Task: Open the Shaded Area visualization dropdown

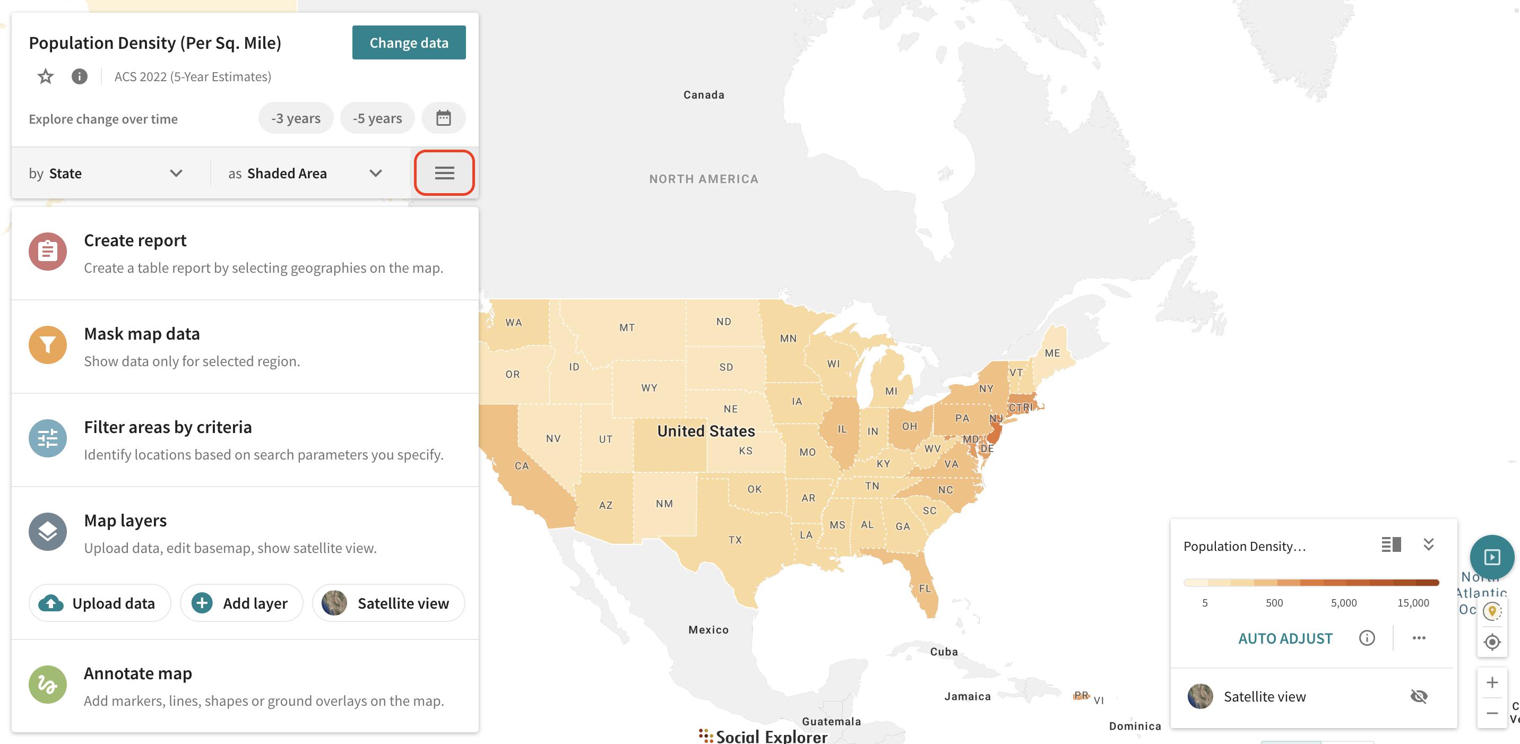Action: tap(305, 174)
